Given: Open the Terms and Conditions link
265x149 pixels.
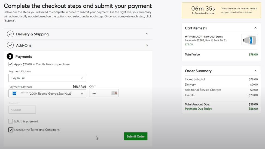Looking at the screenshot, I should coord(45,130).
